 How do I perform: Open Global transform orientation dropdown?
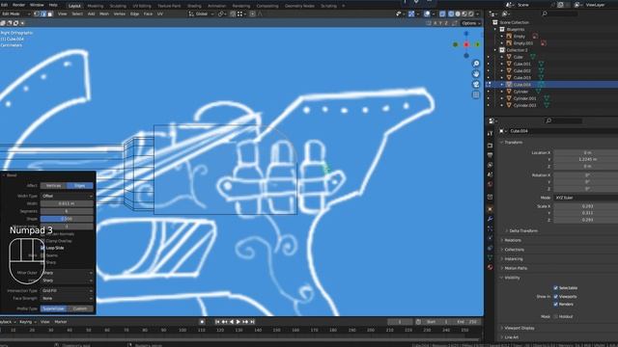202,13
